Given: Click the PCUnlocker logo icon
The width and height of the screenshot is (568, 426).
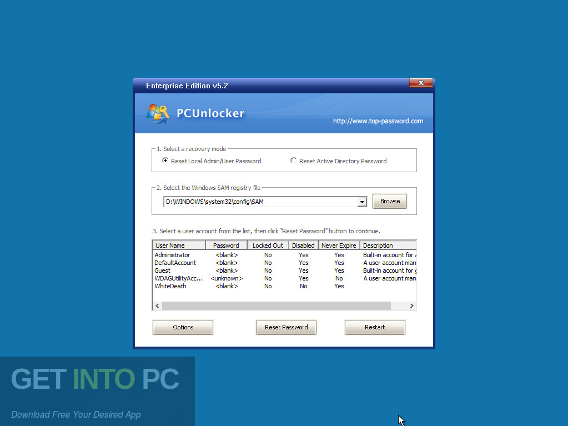Looking at the screenshot, I should 158,114.
